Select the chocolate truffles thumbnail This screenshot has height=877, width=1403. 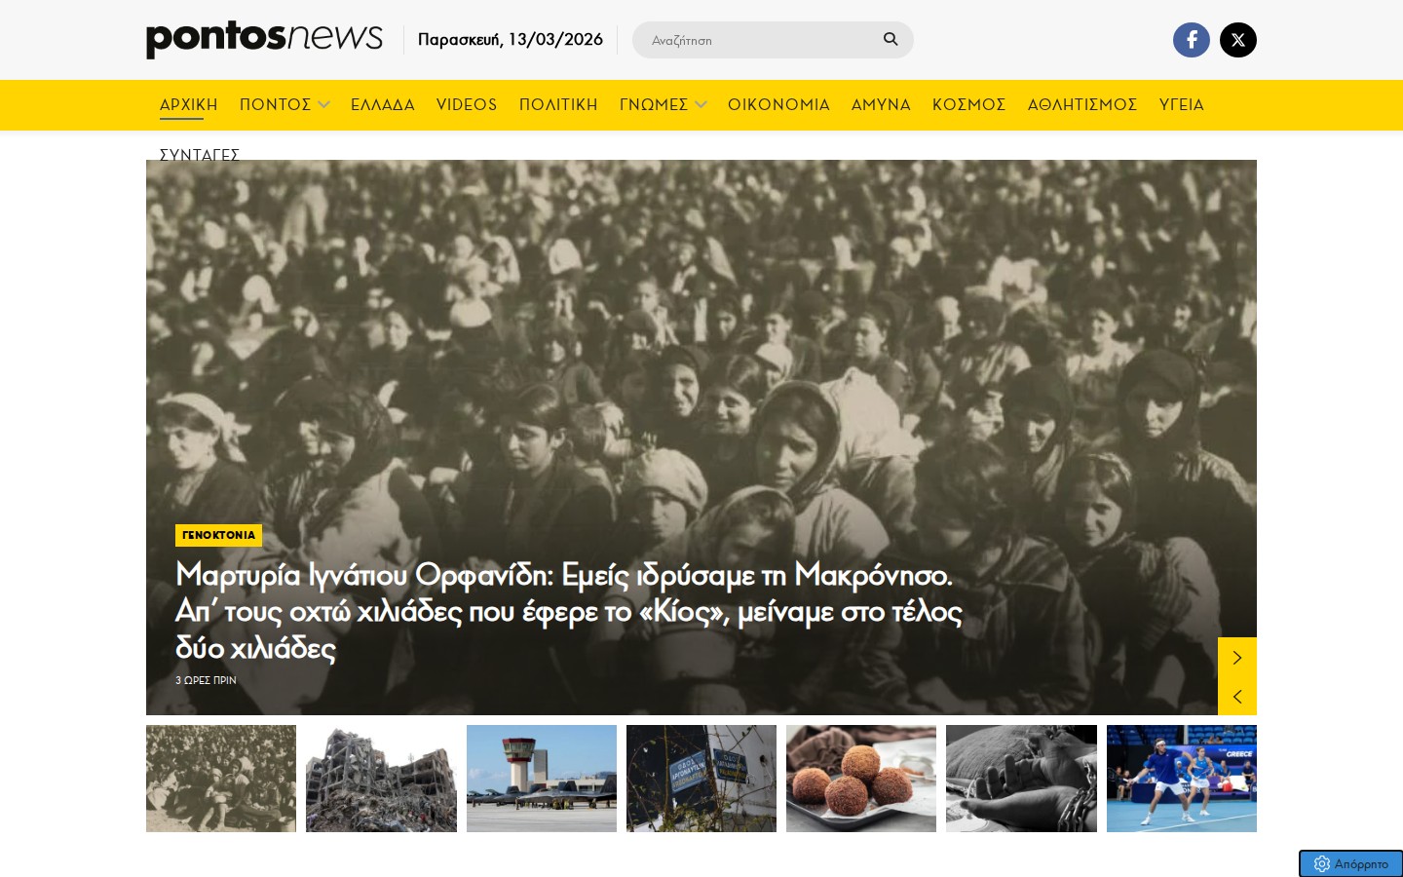(x=861, y=779)
